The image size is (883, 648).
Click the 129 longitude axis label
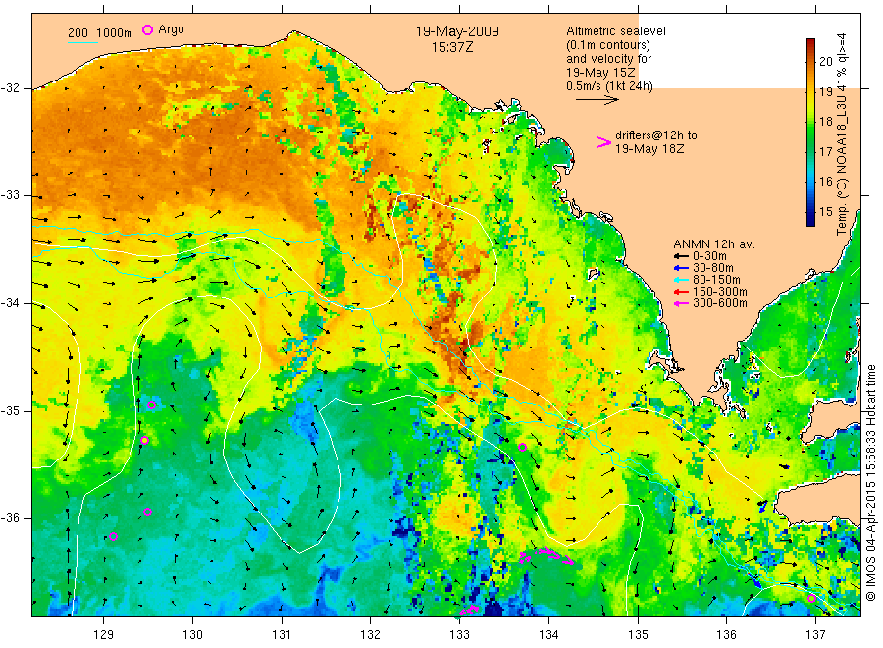coord(104,635)
